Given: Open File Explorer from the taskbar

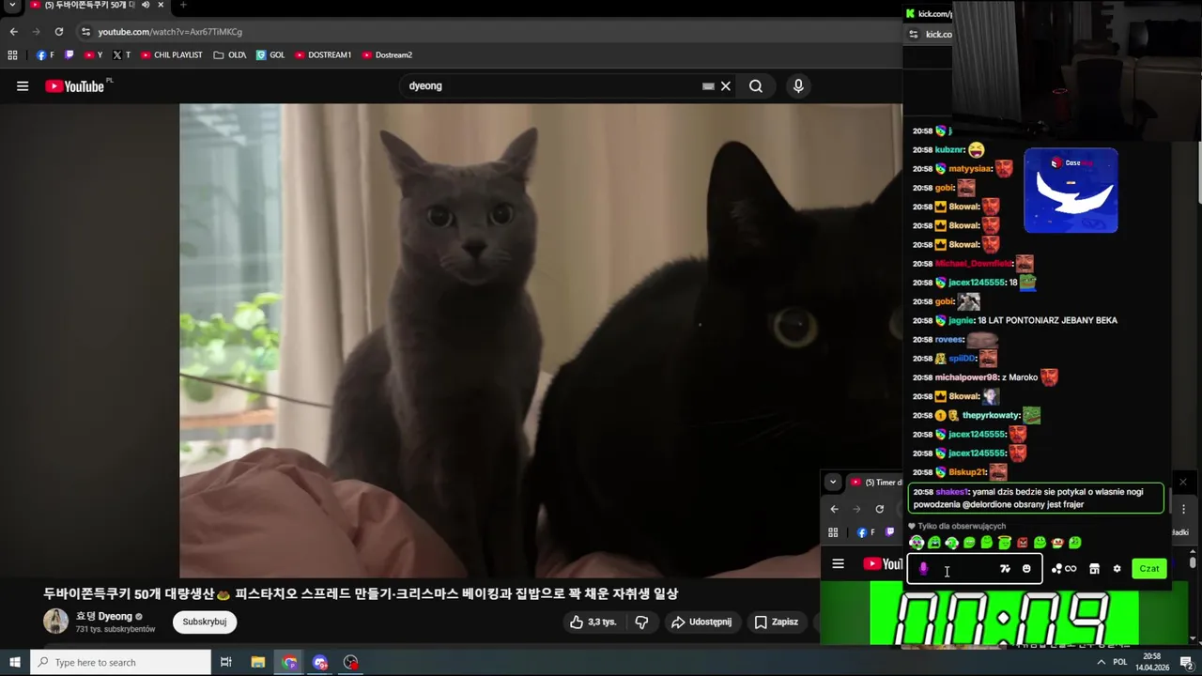Looking at the screenshot, I should [x=258, y=663].
